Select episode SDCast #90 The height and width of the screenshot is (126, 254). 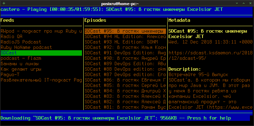click(125, 58)
